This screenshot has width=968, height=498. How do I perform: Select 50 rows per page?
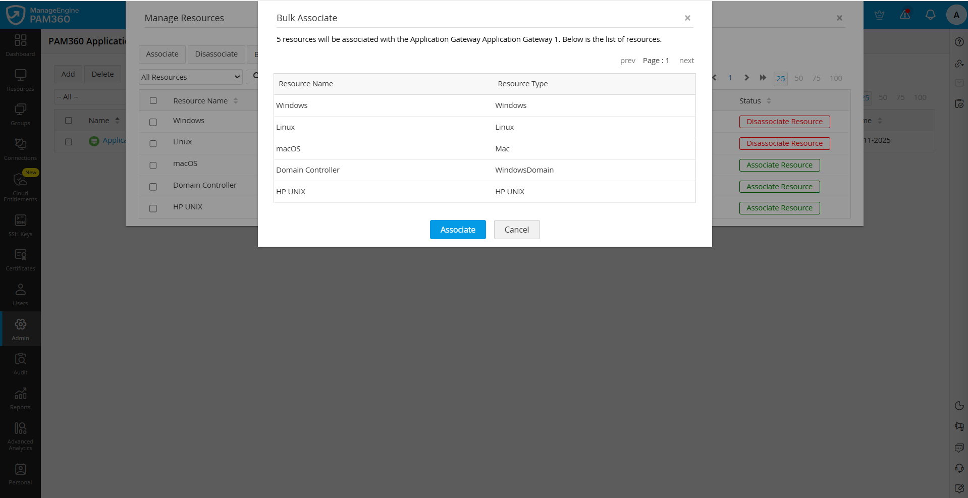pyautogui.click(x=798, y=78)
